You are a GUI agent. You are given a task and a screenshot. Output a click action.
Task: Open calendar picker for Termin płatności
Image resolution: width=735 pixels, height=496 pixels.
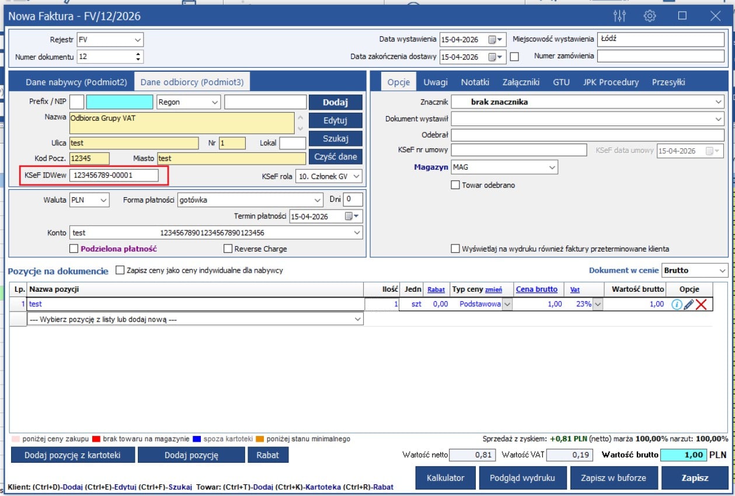[350, 216]
